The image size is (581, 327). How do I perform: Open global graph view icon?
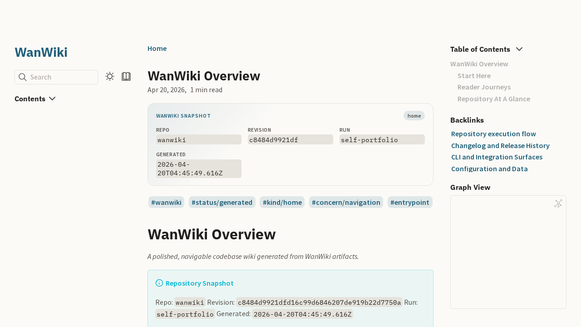(x=558, y=203)
